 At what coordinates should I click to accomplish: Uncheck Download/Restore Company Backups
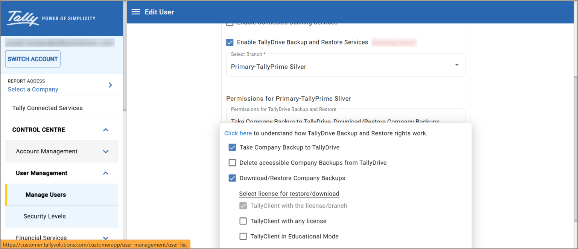tap(233, 178)
